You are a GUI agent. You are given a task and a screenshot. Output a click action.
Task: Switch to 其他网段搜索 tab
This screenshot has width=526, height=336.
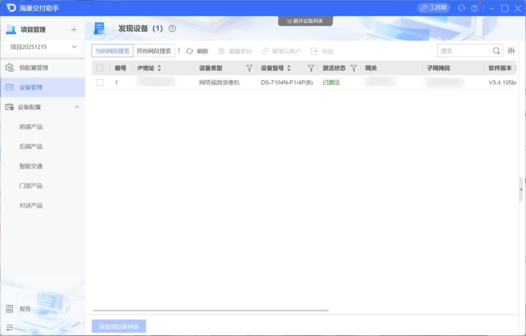154,51
